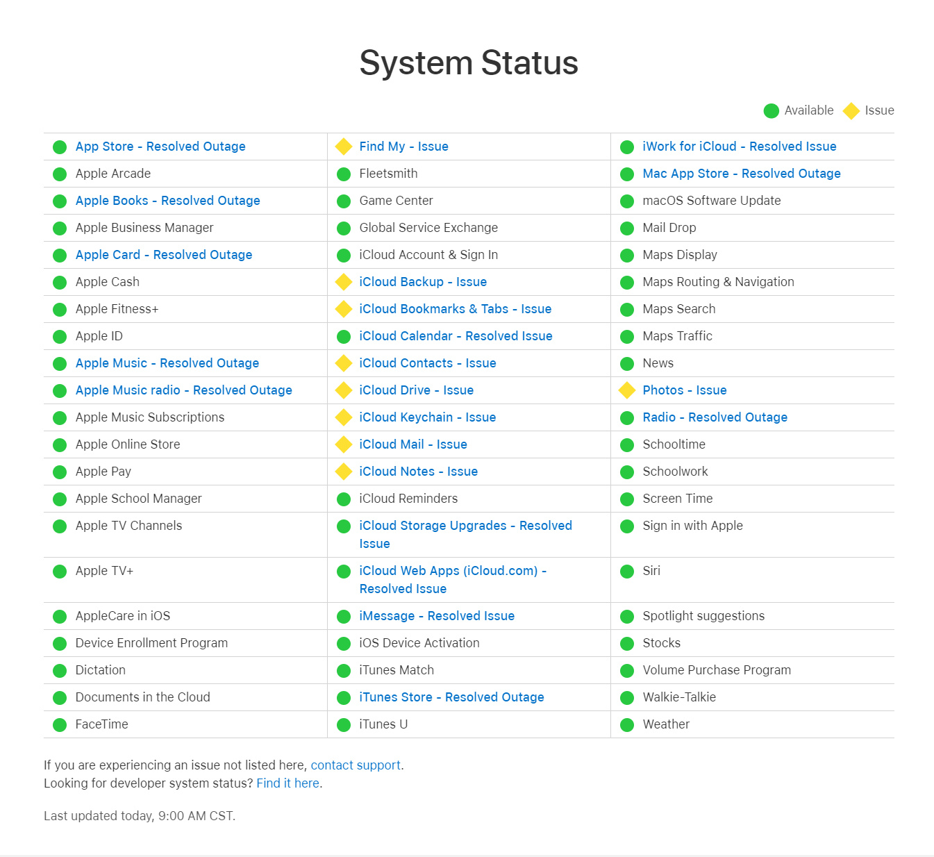Open Apple Books - Resolved Outage link
The width and height of the screenshot is (934, 857).
[x=168, y=201]
